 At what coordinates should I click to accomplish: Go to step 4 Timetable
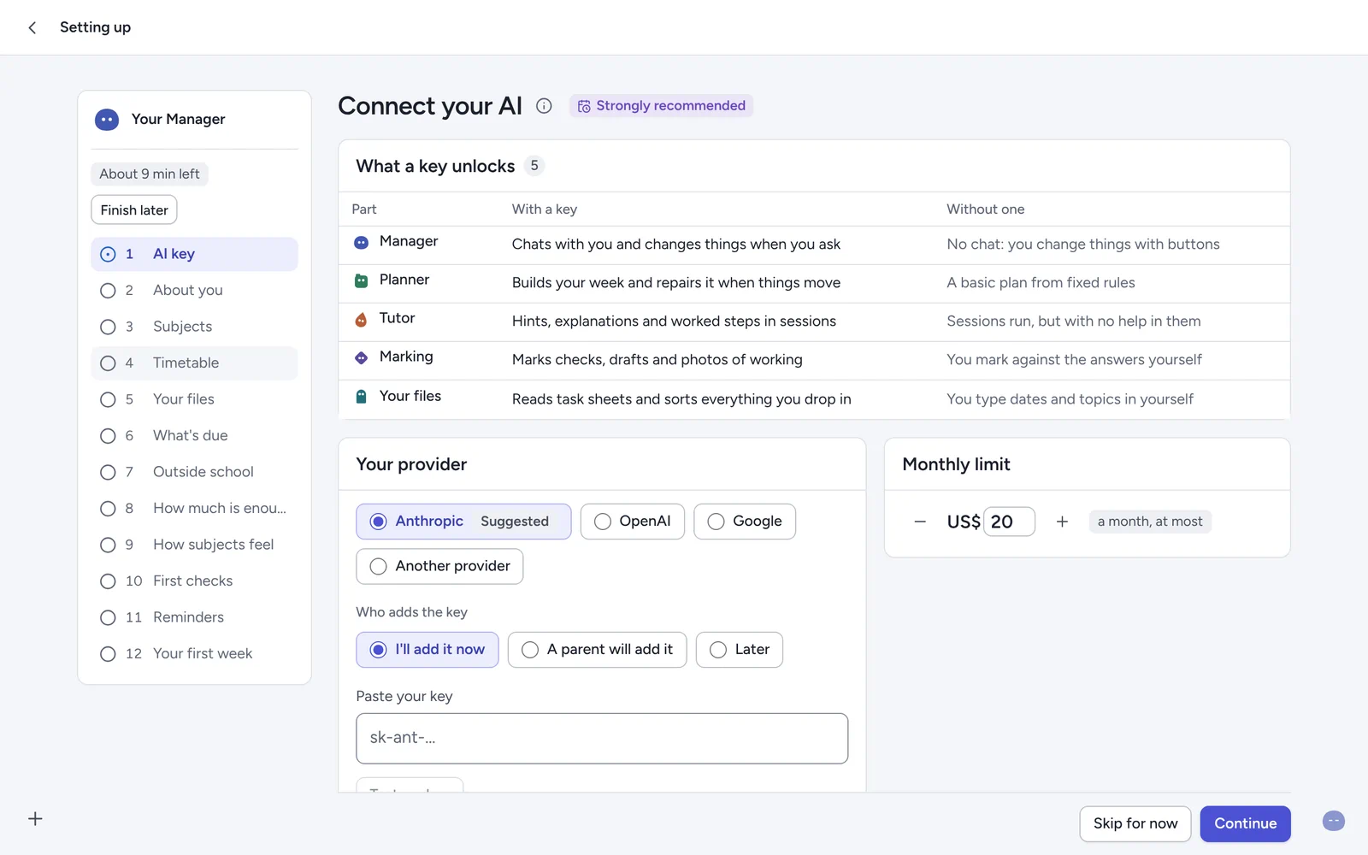[194, 363]
